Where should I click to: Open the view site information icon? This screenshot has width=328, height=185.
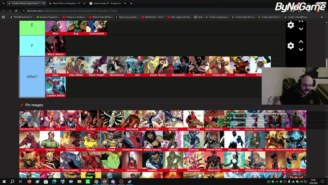coord(24,11)
